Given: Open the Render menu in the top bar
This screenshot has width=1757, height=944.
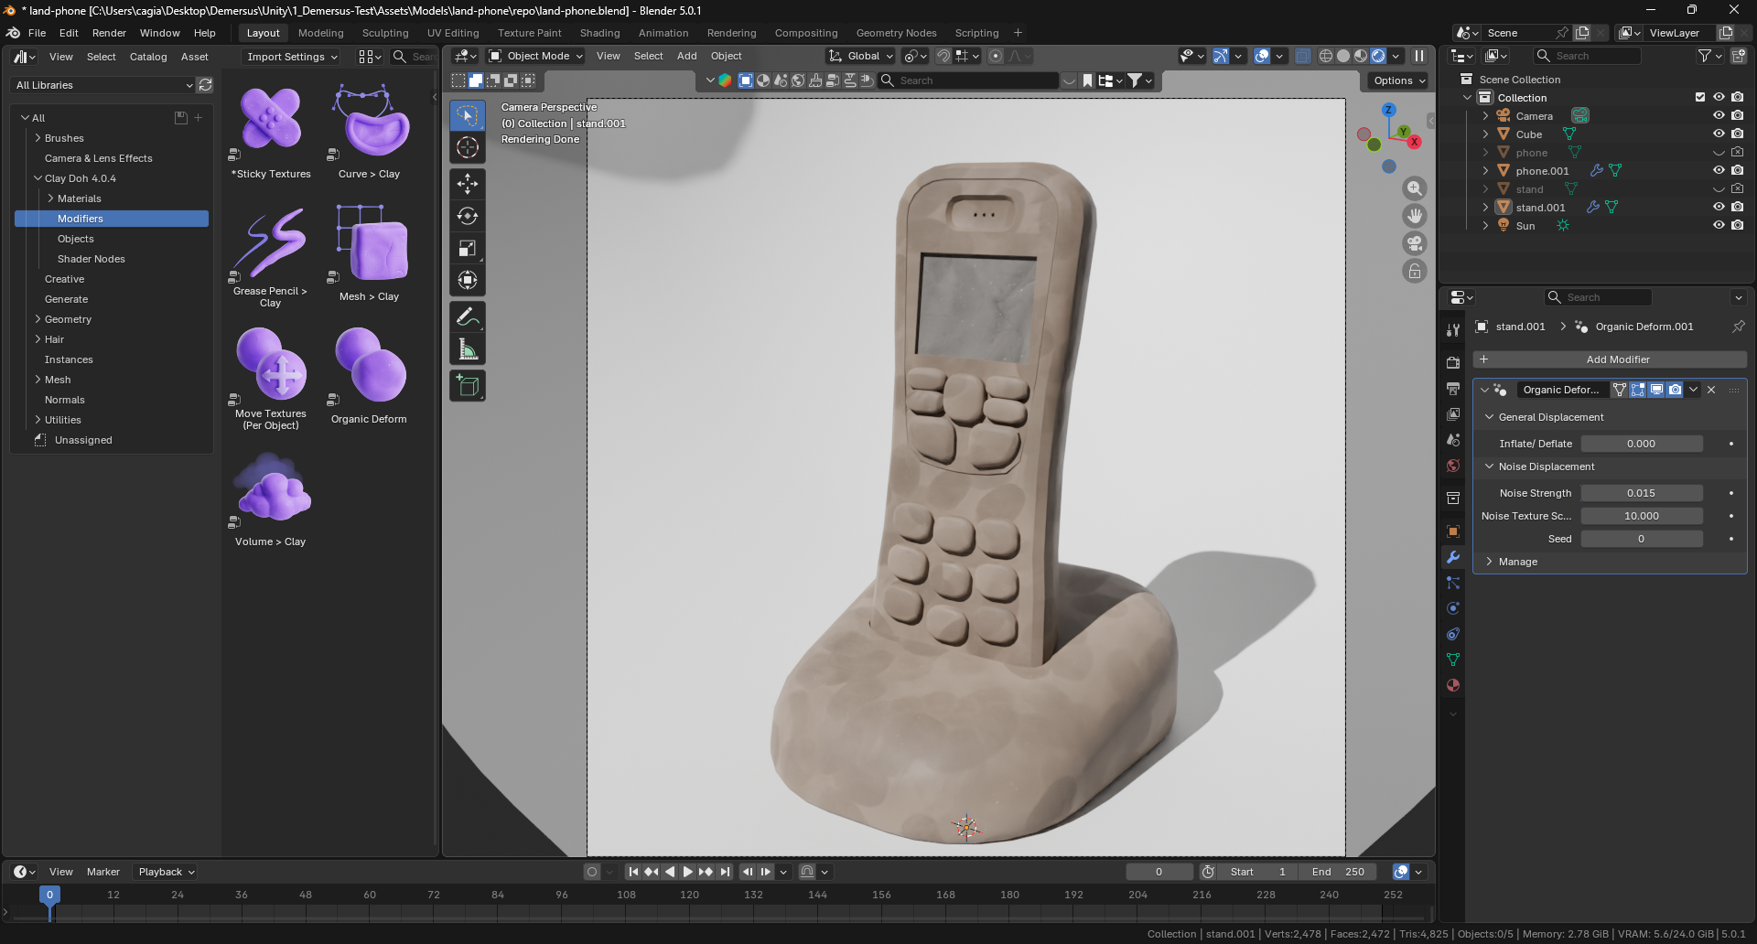Looking at the screenshot, I should click(x=109, y=33).
